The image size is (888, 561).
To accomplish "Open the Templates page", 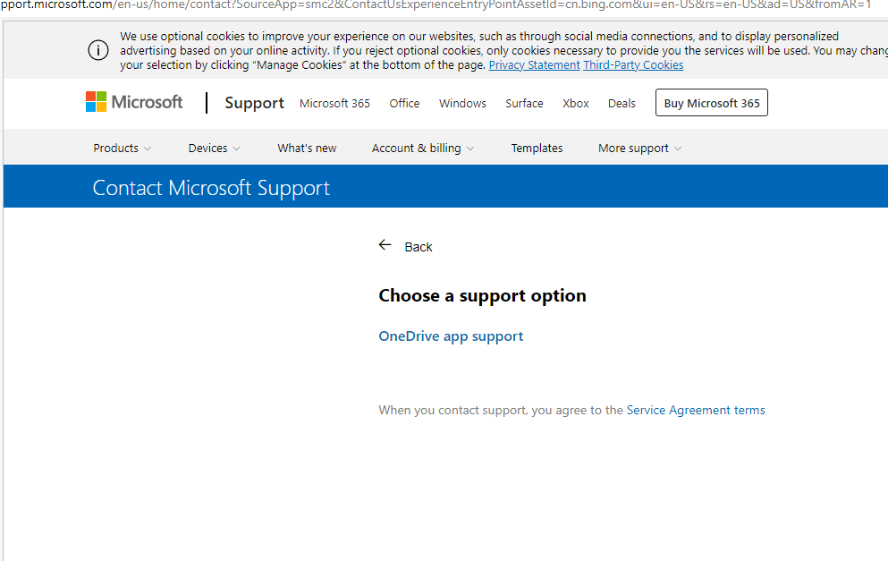I will [x=537, y=148].
